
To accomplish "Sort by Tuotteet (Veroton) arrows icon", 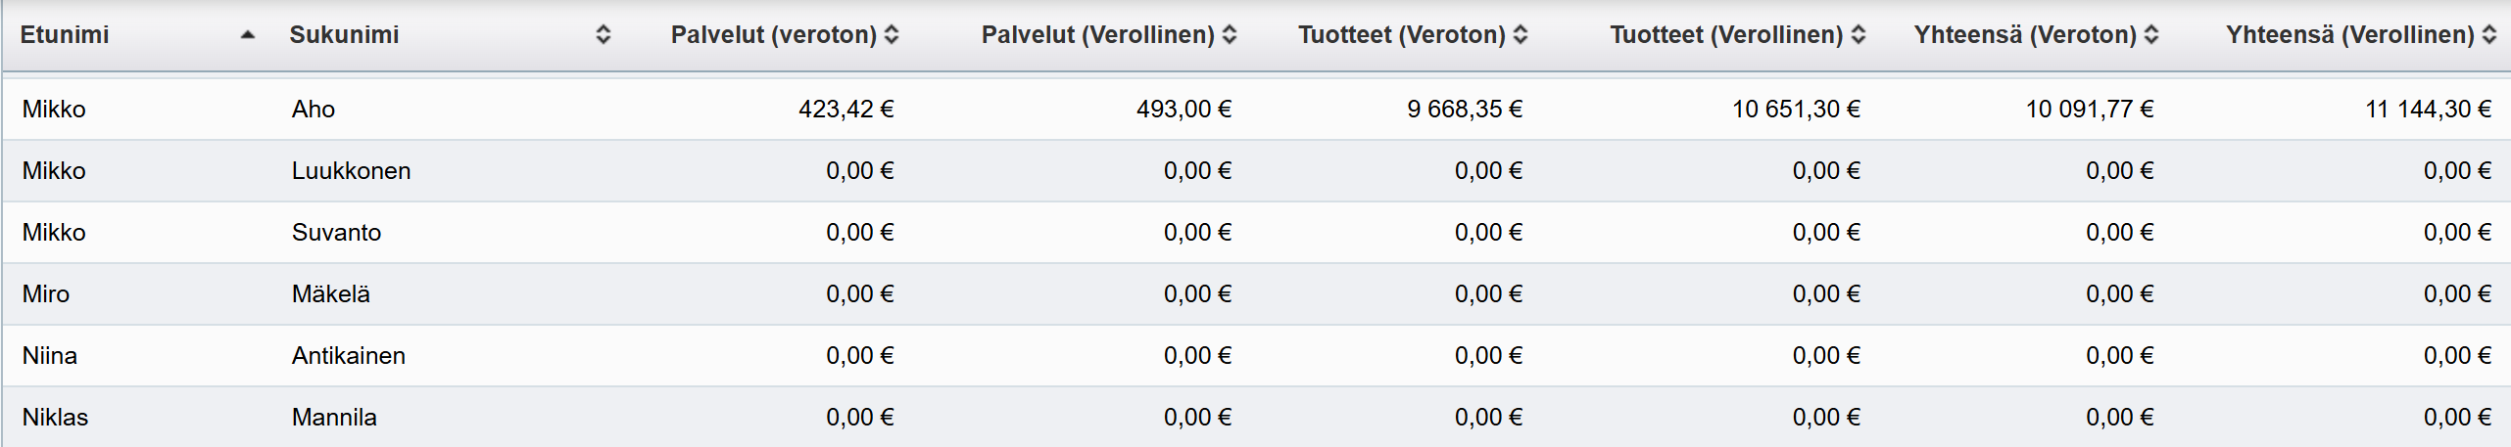I will [x=1521, y=35].
